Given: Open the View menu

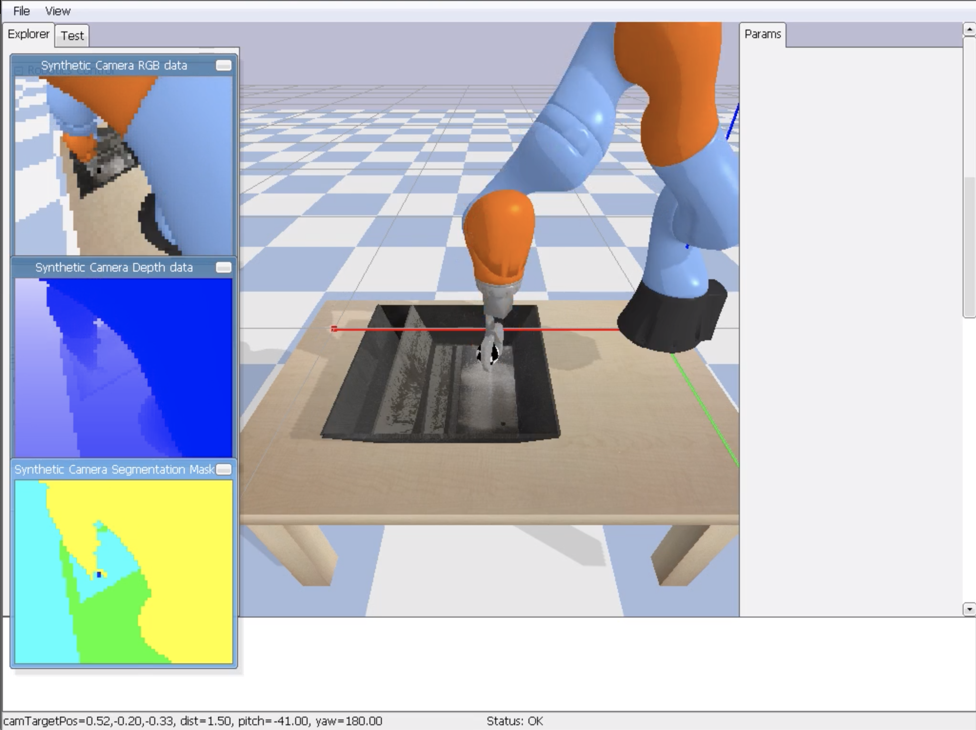Looking at the screenshot, I should coord(58,10).
